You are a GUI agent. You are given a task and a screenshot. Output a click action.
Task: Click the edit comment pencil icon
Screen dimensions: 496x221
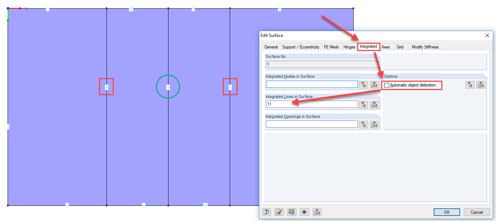click(x=279, y=212)
